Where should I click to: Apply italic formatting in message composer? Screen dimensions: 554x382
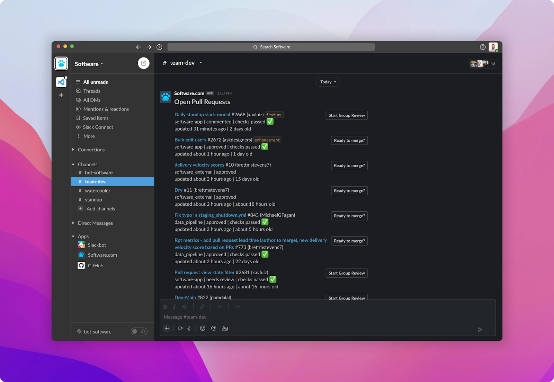pyautogui.click(x=175, y=307)
